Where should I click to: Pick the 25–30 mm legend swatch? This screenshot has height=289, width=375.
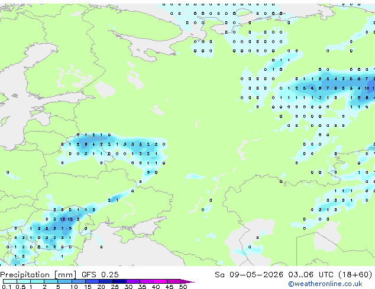[119, 281]
